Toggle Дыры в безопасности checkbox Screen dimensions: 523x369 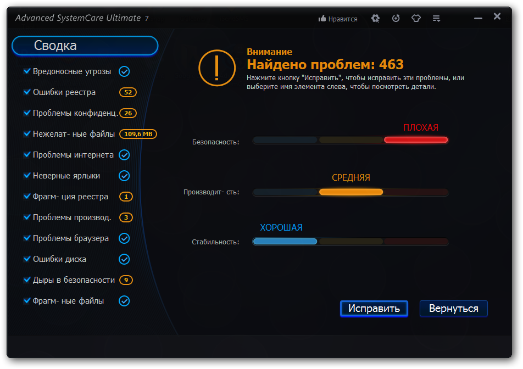tap(27, 279)
